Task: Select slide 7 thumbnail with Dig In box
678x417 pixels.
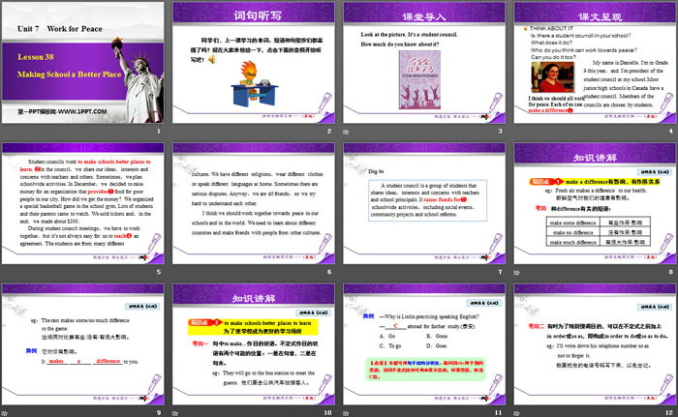Action: 424,203
